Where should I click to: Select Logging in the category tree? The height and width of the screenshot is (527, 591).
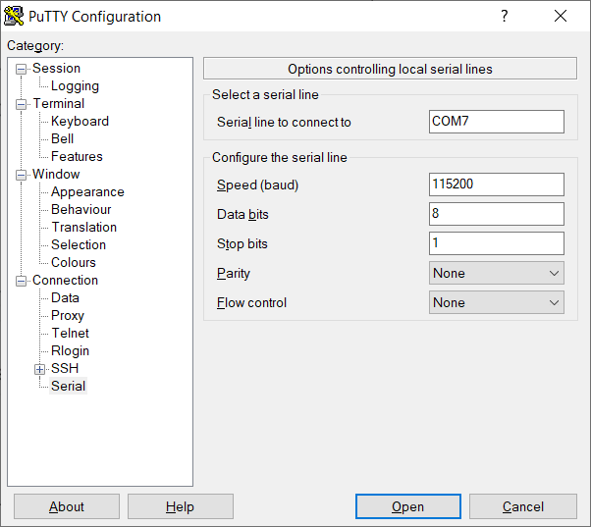click(x=75, y=86)
